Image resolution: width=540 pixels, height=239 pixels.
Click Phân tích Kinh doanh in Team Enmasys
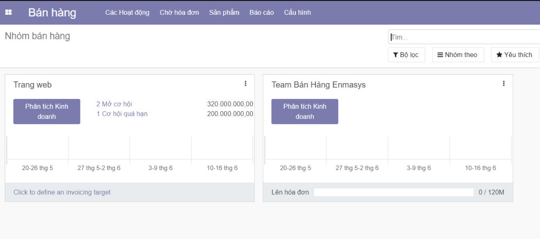click(x=304, y=111)
